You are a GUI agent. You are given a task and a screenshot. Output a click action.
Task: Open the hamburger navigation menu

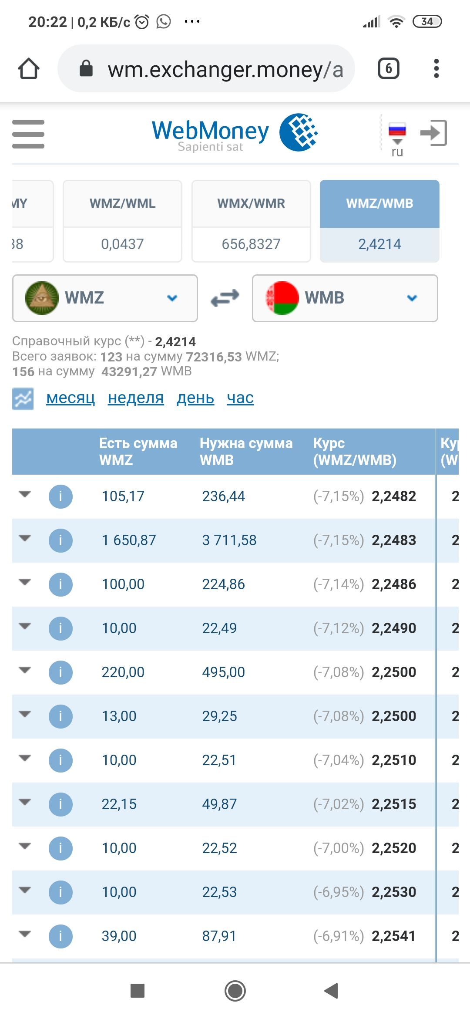(x=28, y=134)
